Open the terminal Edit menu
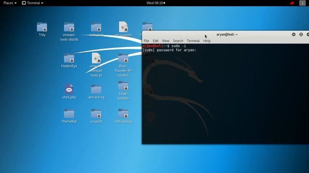 155,41
